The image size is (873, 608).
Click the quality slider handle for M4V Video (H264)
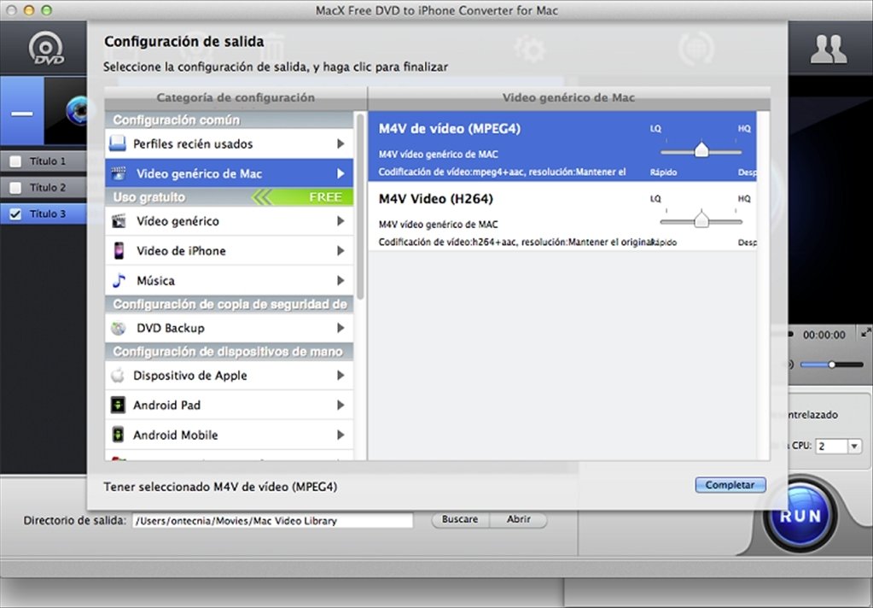[701, 219]
